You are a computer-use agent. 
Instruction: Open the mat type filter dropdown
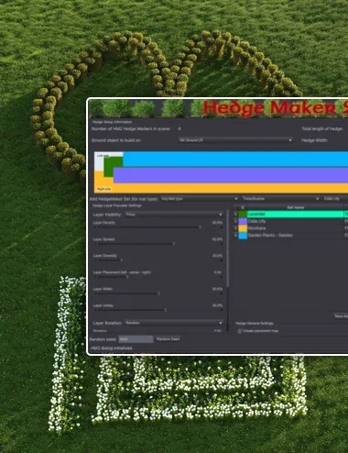(200, 199)
